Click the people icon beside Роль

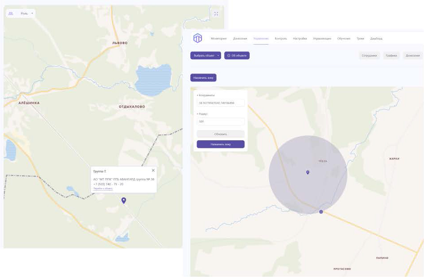11,13
